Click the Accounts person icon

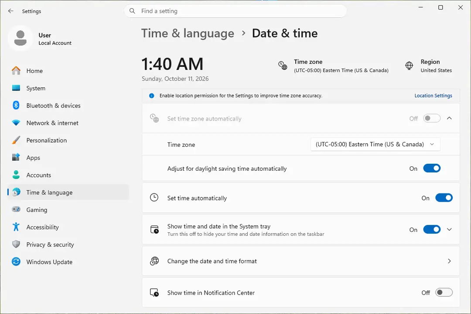click(16, 175)
